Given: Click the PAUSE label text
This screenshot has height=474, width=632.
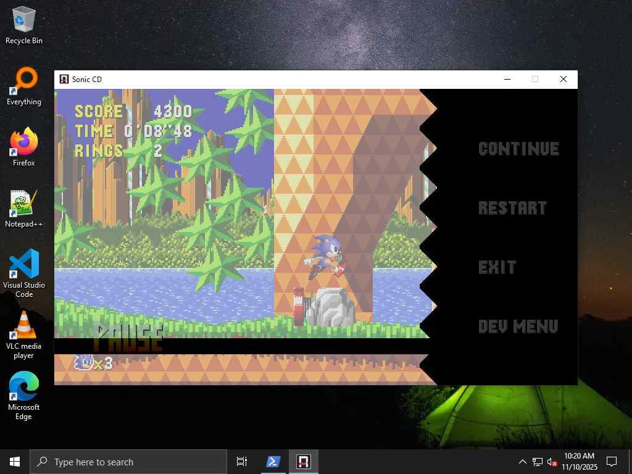Looking at the screenshot, I should [130, 339].
